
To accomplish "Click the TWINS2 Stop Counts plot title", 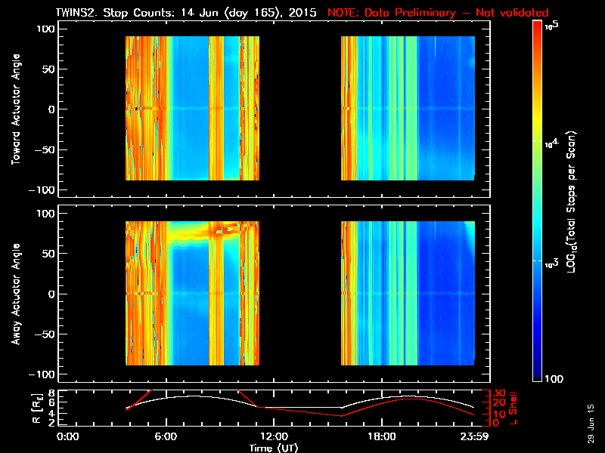I will 186,13.
